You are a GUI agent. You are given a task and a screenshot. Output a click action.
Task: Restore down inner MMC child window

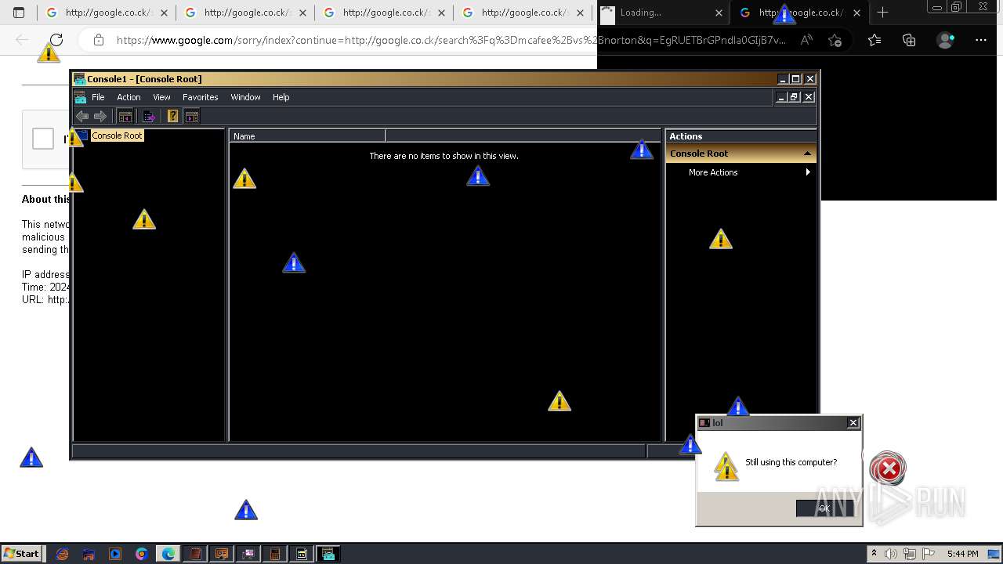[794, 97]
